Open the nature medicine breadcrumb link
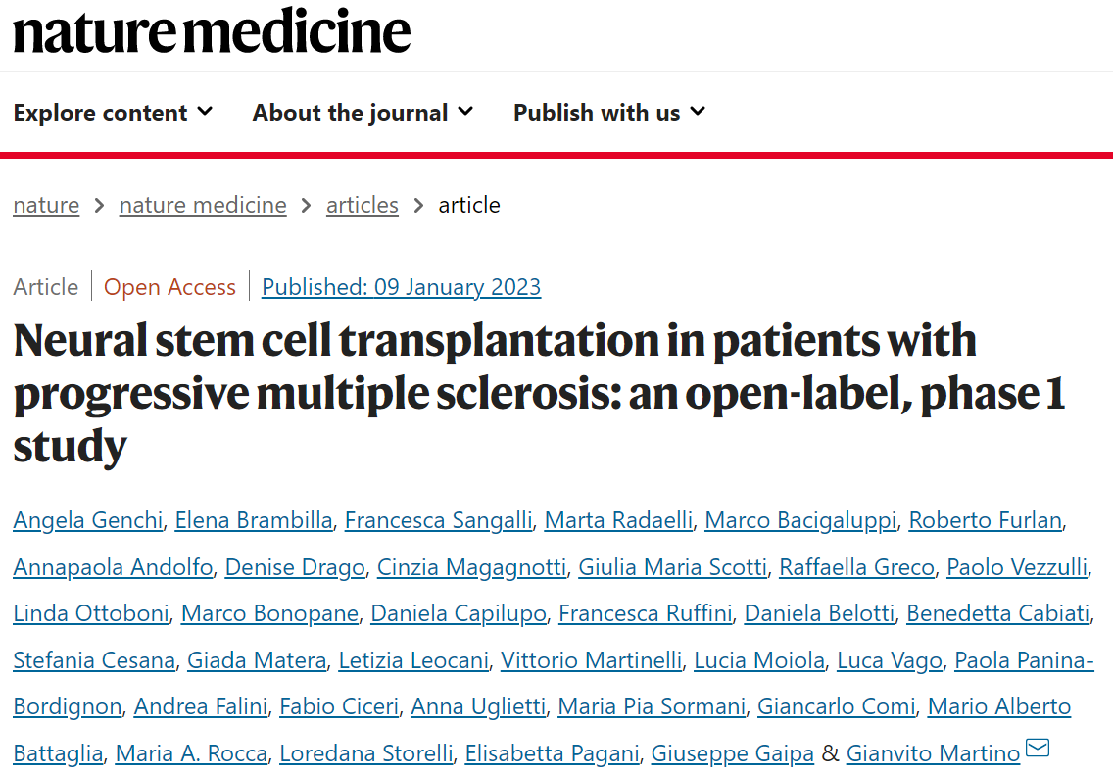The width and height of the screenshot is (1113, 775). (203, 205)
